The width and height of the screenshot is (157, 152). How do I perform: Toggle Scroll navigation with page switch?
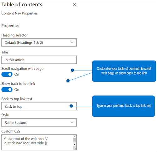7,74
